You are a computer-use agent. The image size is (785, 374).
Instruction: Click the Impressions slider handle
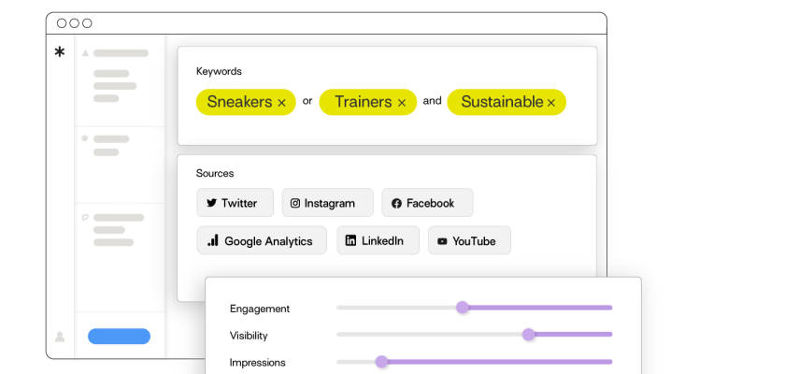pyautogui.click(x=381, y=361)
